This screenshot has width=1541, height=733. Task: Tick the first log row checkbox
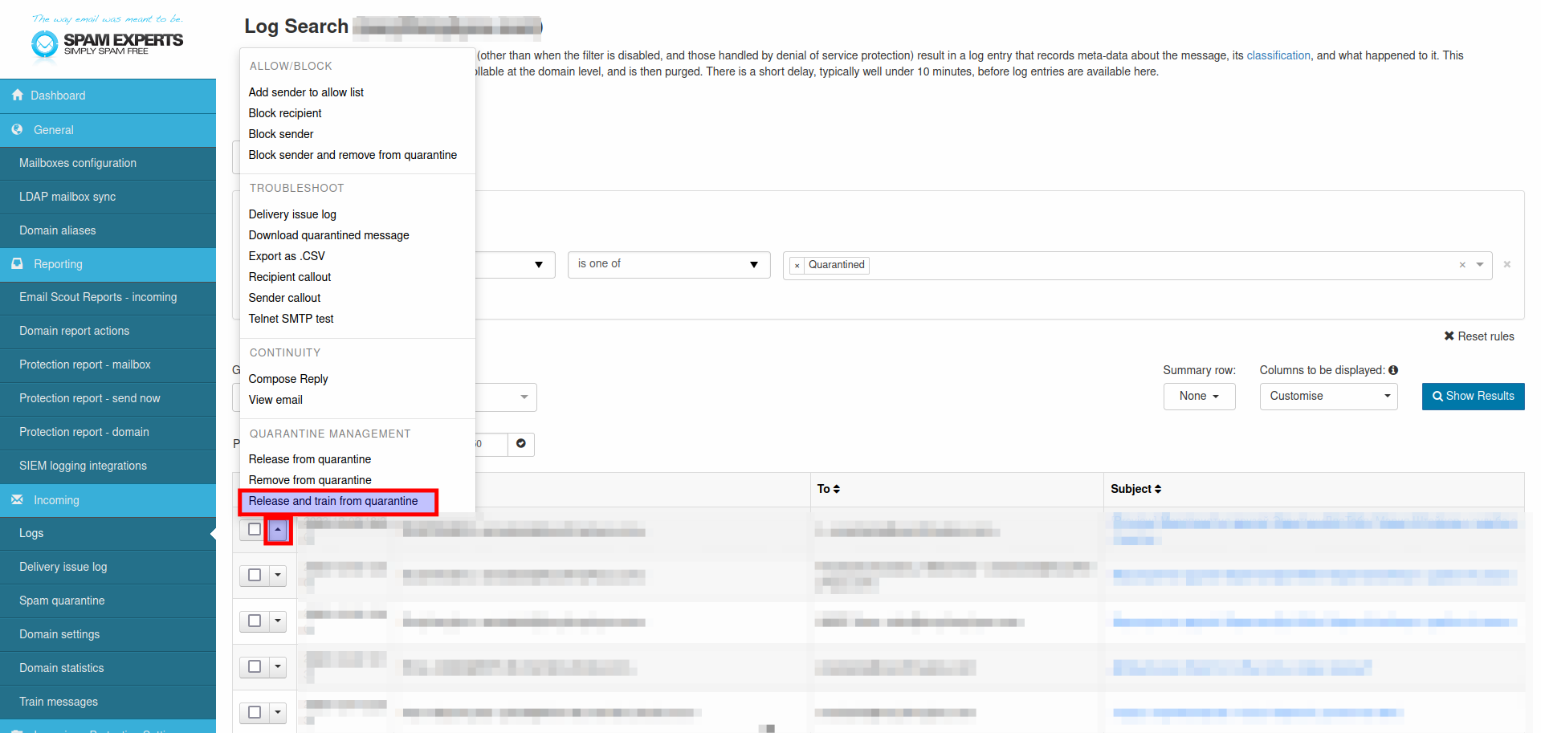[255, 529]
